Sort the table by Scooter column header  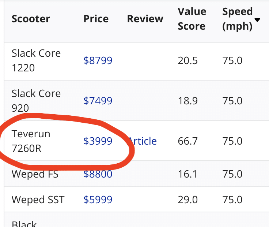click(31, 19)
